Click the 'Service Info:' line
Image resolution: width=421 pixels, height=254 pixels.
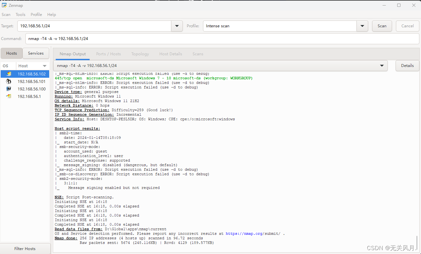[x=145, y=119]
